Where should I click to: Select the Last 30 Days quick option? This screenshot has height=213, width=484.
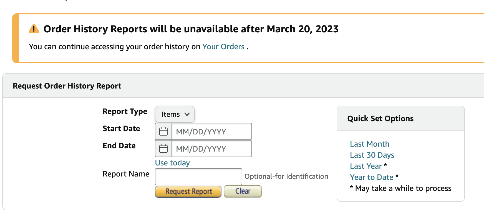click(372, 155)
